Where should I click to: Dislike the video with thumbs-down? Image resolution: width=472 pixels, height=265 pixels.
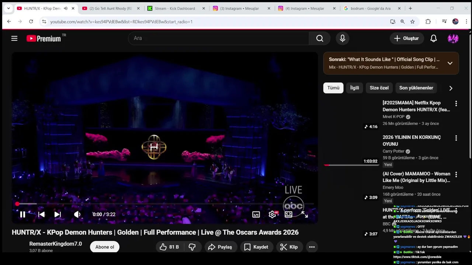click(x=192, y=247)
